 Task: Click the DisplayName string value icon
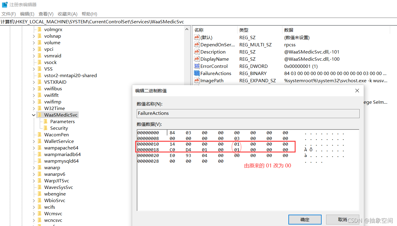[x=197, y=59]
